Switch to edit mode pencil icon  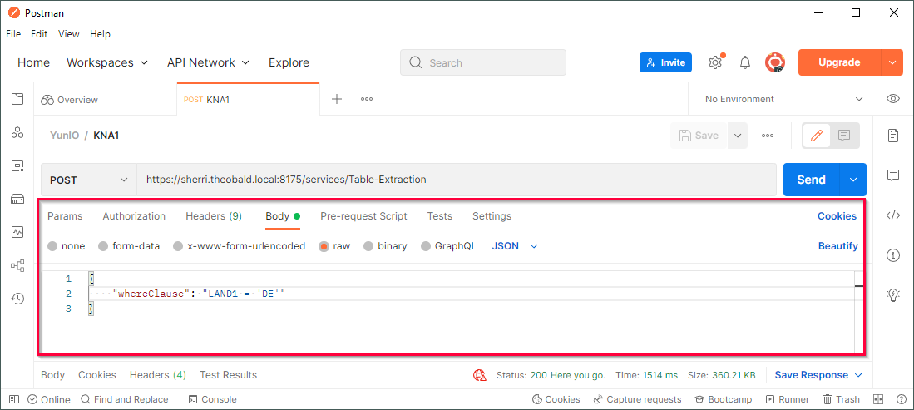coord(817,136)
